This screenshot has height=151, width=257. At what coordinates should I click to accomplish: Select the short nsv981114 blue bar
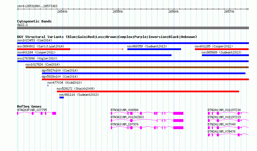point(62,98)
